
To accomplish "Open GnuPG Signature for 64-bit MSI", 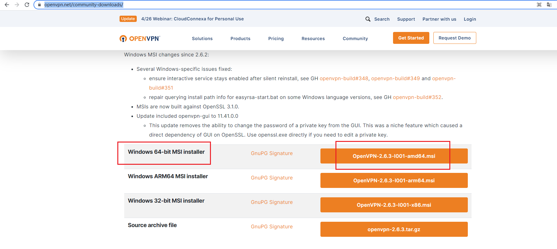I will [272, 153].
